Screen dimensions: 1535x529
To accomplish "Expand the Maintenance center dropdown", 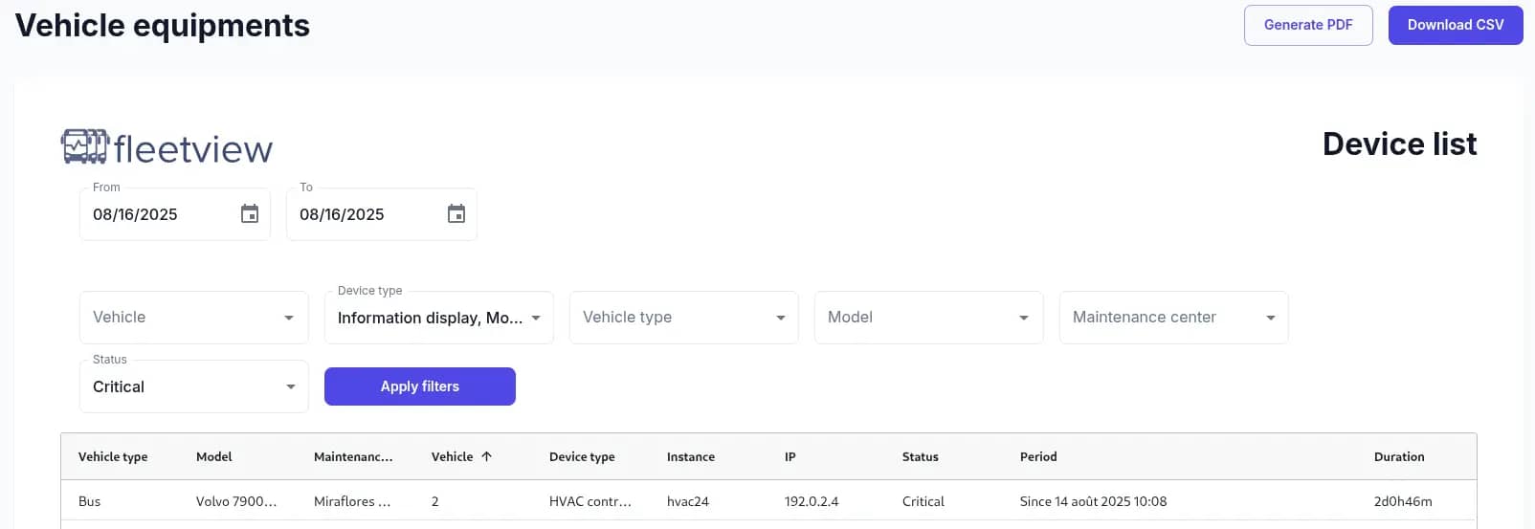I will click(x=1174, y=318).
